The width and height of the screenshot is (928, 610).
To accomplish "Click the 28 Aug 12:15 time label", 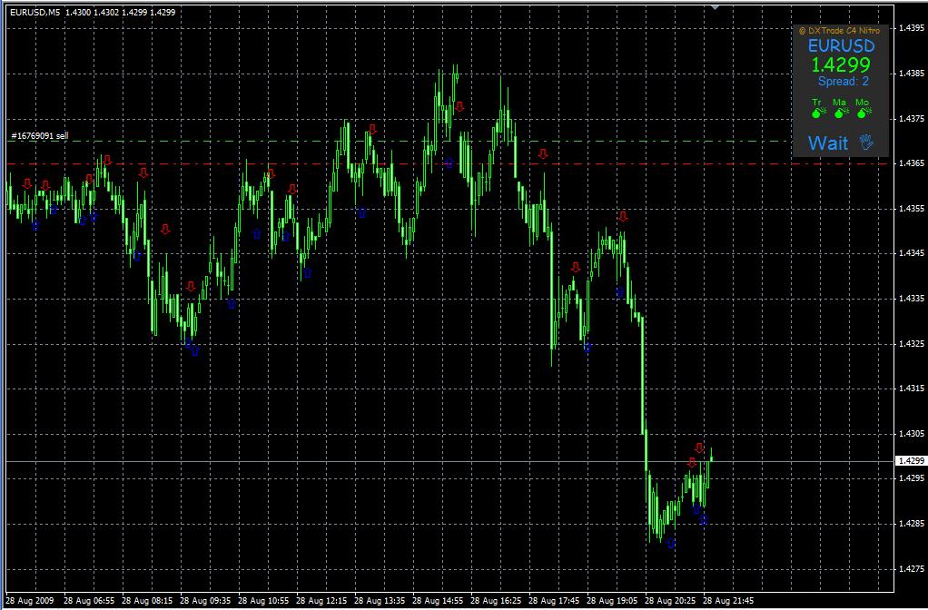I will coord(321,601).
